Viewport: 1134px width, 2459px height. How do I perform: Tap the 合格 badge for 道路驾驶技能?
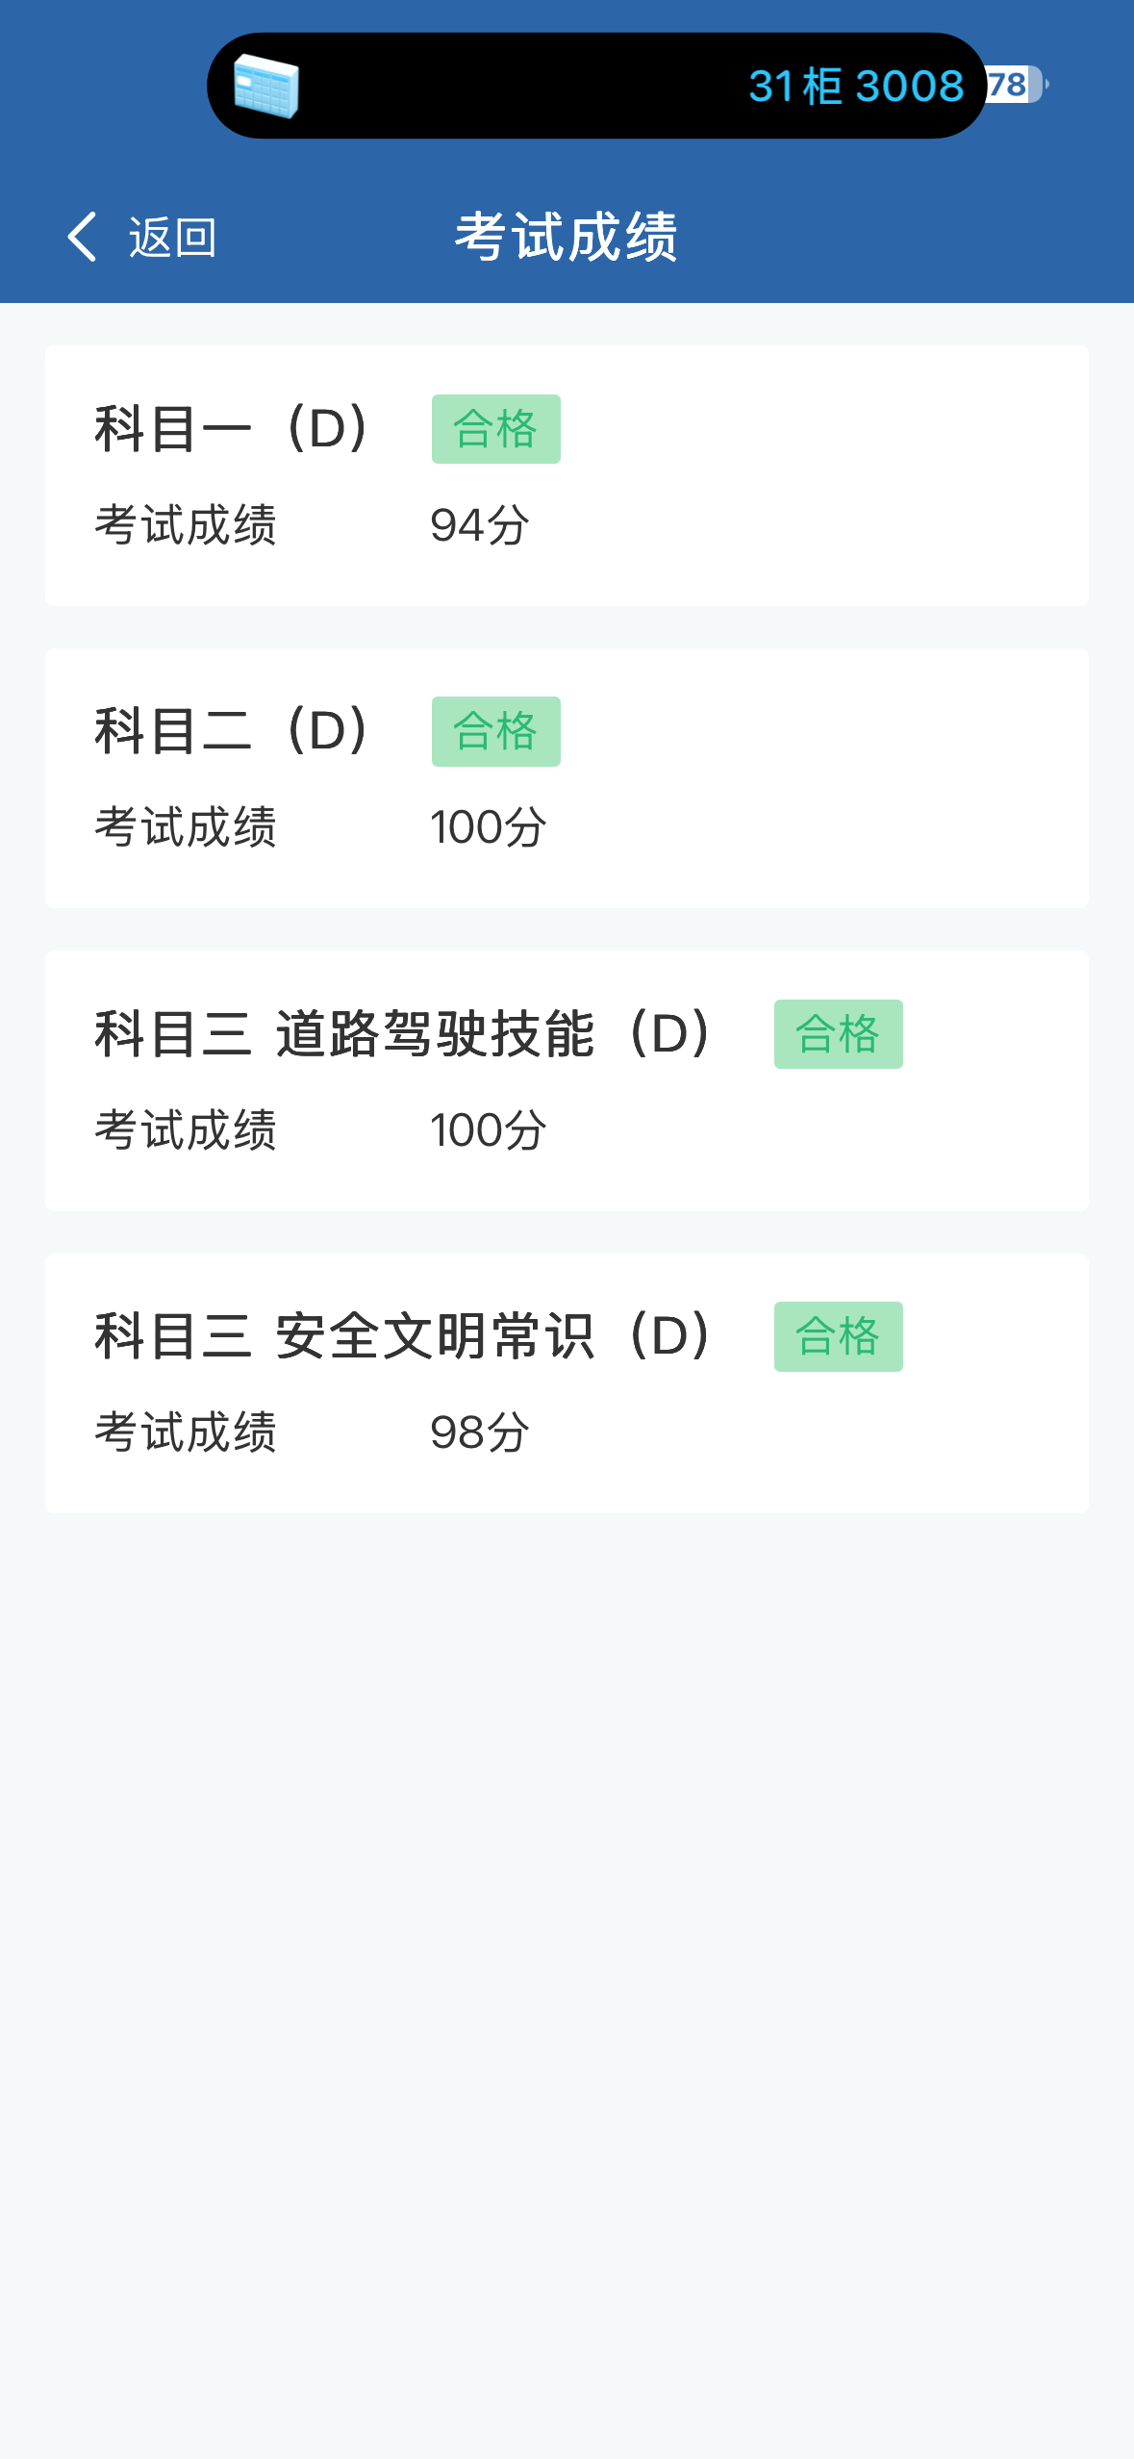click(x=838, y=1034)
